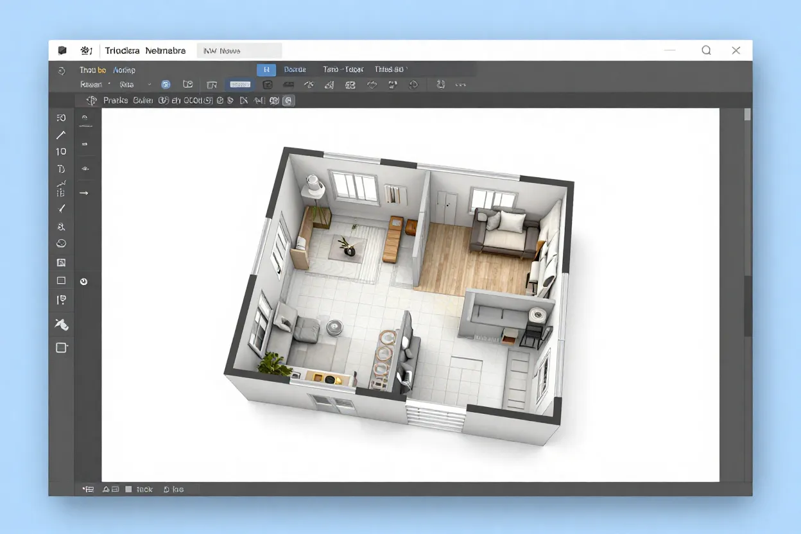
Task: Select the Line tool in the left toolbar
Action: coord(61,135)
